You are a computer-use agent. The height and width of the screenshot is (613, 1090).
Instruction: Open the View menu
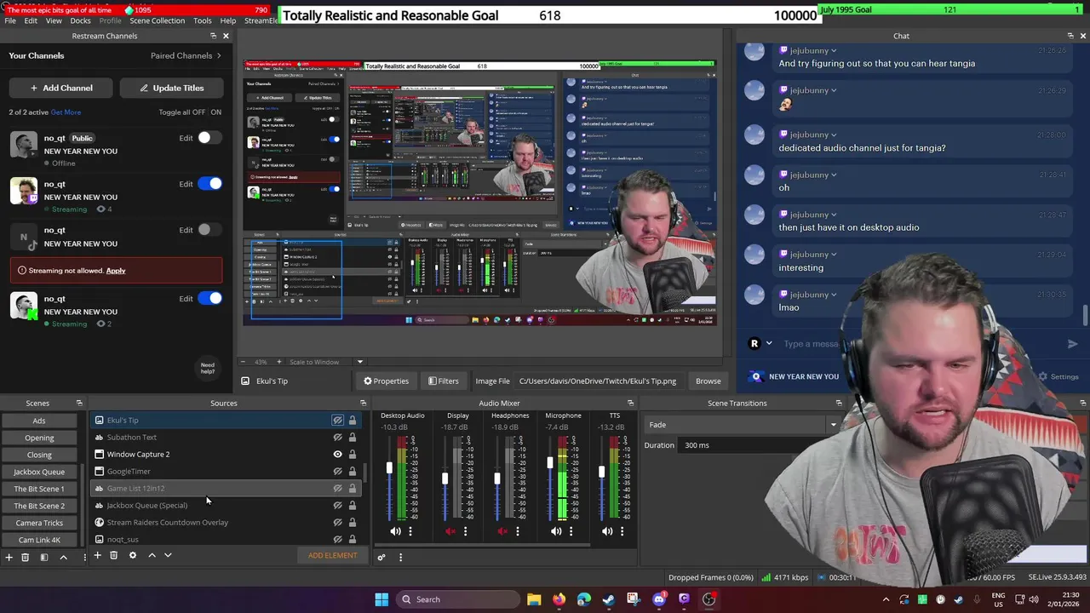53,20
